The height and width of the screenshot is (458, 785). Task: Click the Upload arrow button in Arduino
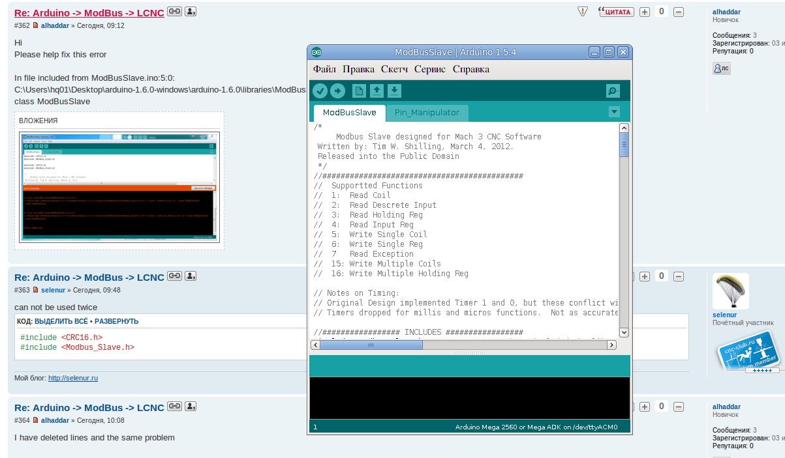point(337,91)
